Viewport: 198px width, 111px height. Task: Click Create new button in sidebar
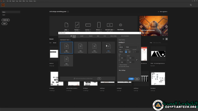6,20
